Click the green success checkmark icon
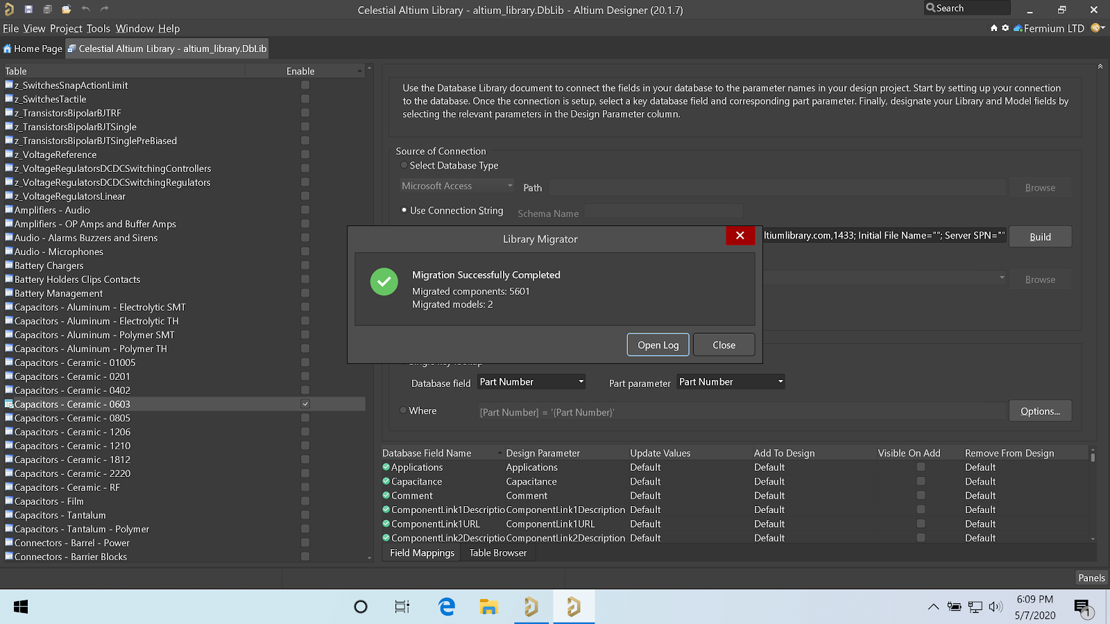This screenshot has height=624, width=1110. click(x=384, y=281)
